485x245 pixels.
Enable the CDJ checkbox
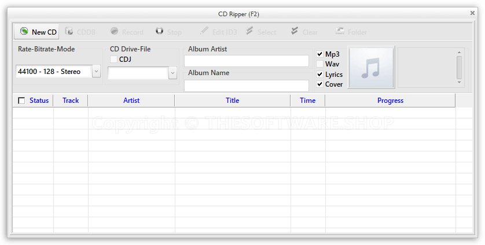pos(113,60)
